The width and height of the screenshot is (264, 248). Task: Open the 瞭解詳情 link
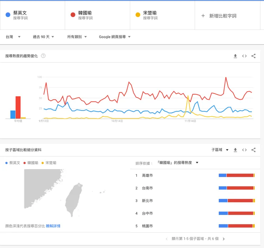53,226
